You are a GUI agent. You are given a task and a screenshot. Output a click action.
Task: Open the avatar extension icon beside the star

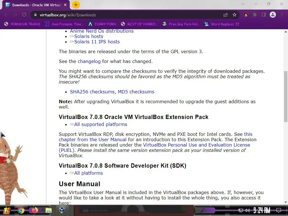click(246, 15)
